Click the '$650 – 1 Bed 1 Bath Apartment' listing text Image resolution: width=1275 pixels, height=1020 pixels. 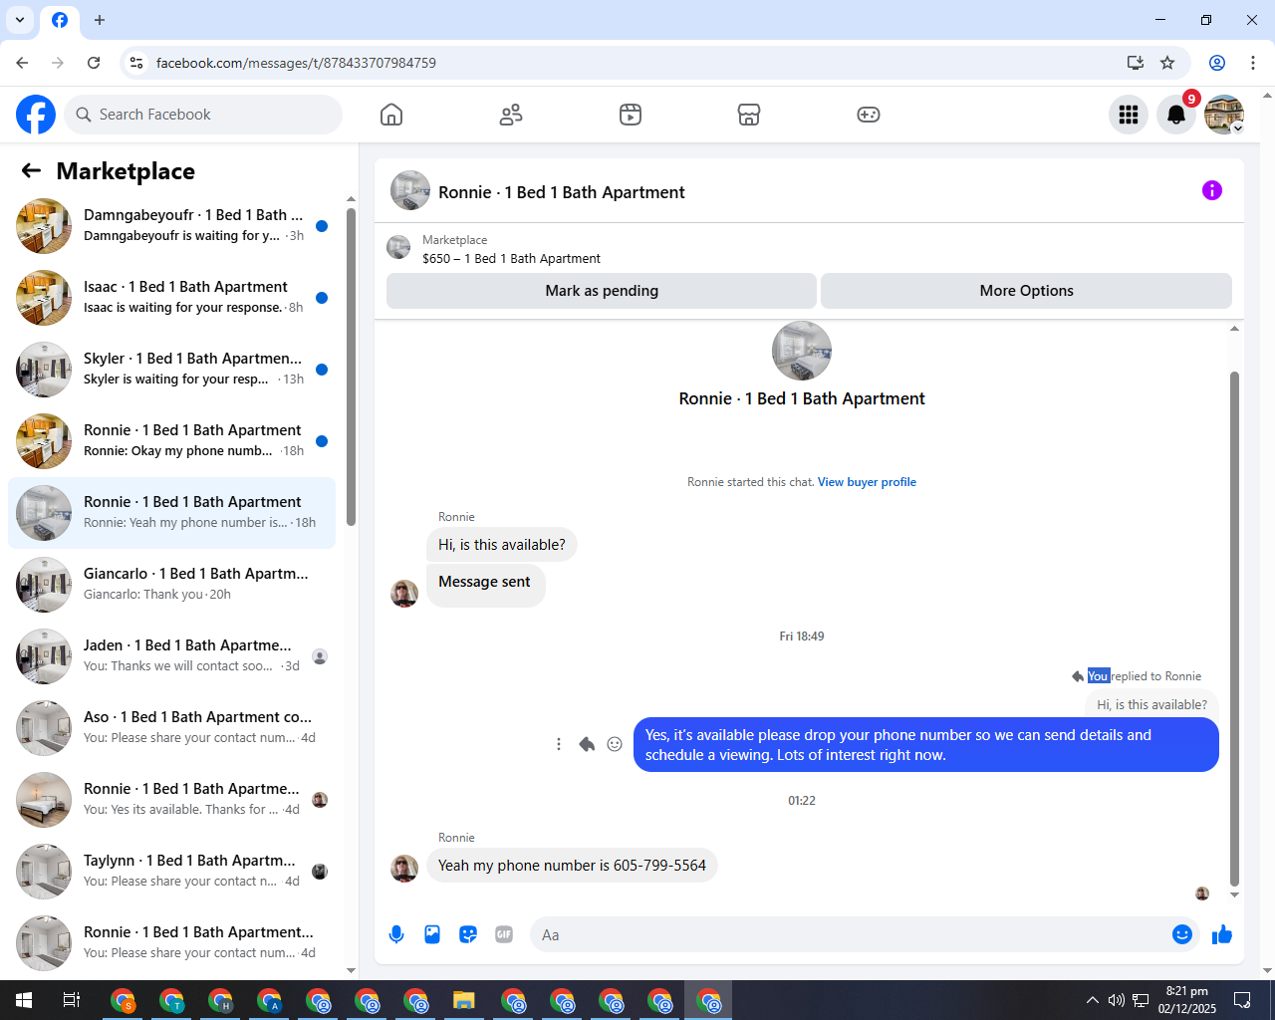pyautogui.click(x=511, y=259)
